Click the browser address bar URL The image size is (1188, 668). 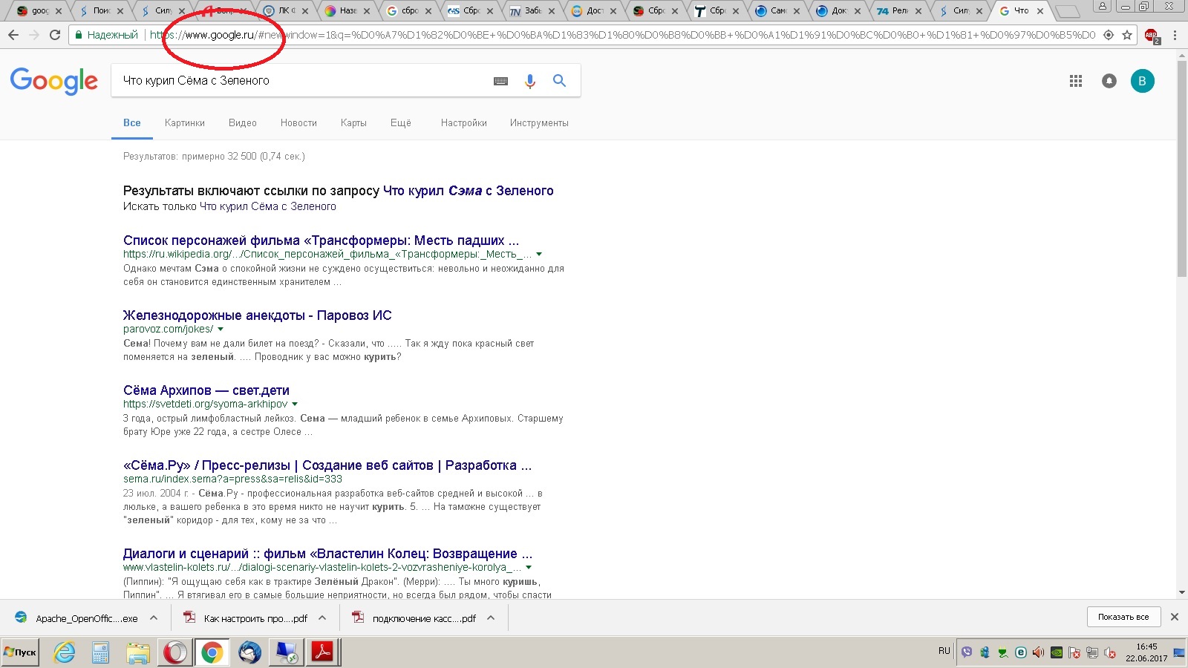point(622,35)
